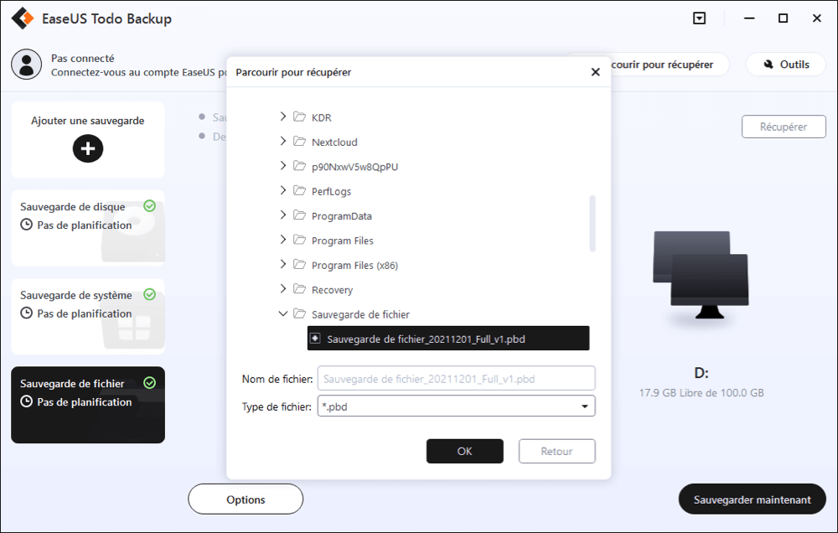Image resolution: width=838 pixels, height=533 pixels.
Task: Click the Program Files (x86) folder icon
Action: 299,264
